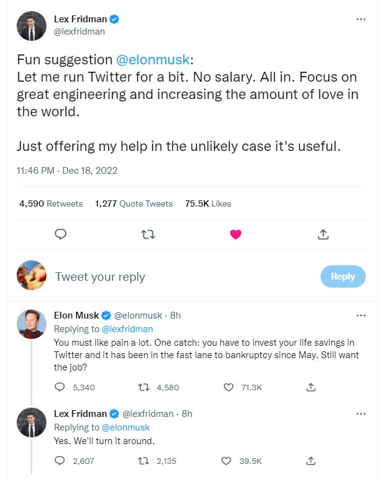
Task: Open more options menu on the main tweet
Action: (x=361, y=19)
